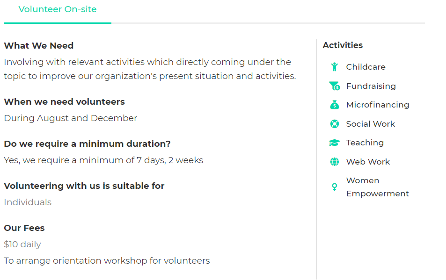Click the Individuals suitability text

(28, 202)
